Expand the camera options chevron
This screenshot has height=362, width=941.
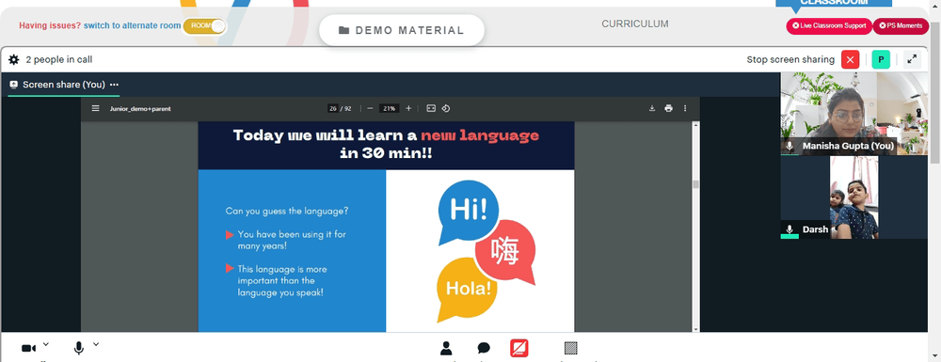click(x=46, y=345)
